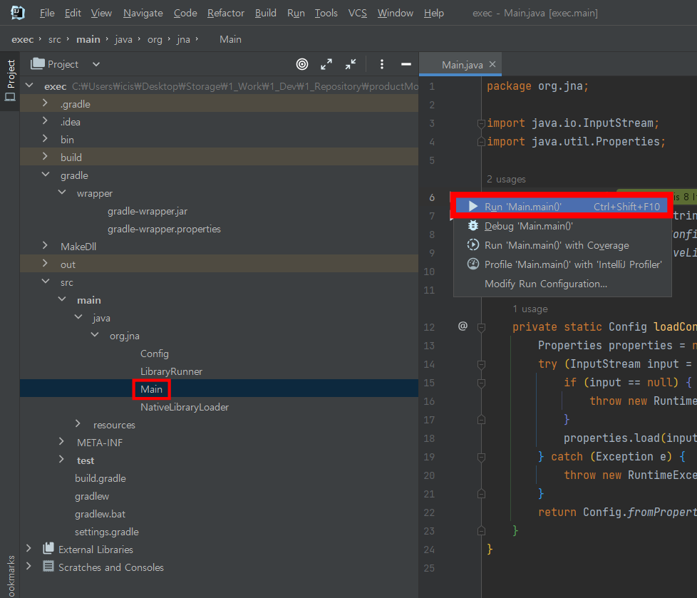Click the Debug bug icon in context menu
The width and height of the screenshot is (697, 598).
point(473,225)
